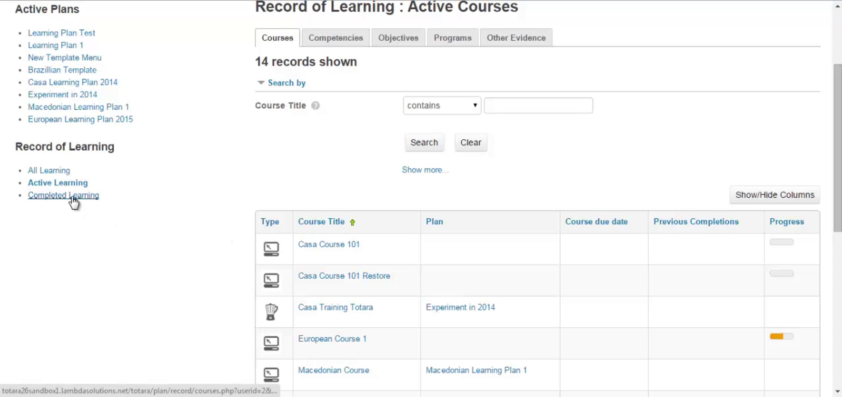This screenshot has width=842, height=397.
Task: Expand filters with Show more link
Action: (425, 170)
